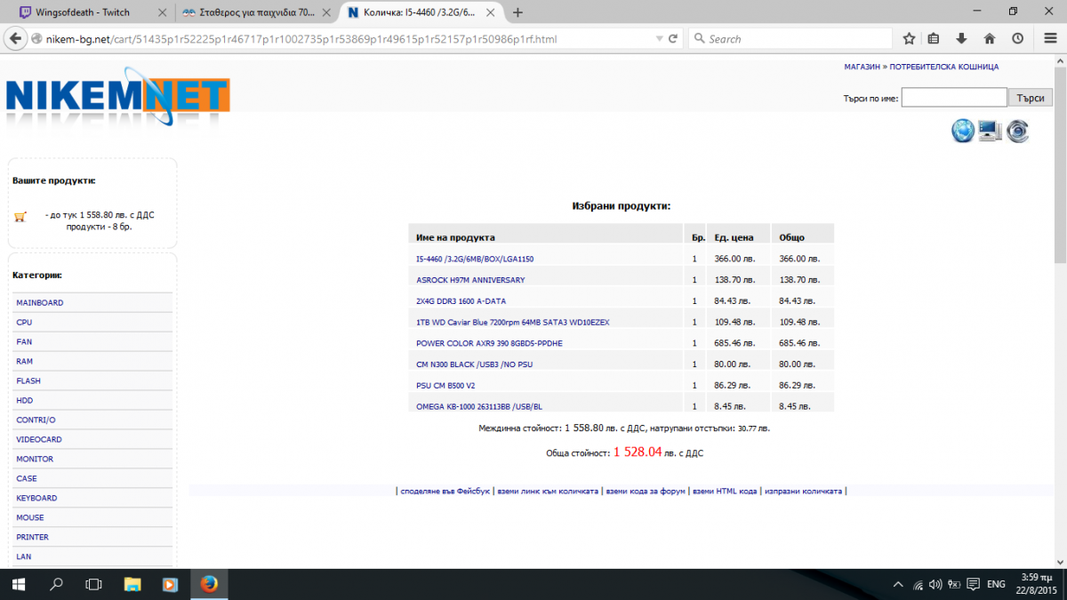
Task: Click the ENG language indicator in taskbar
Action: point(997,584)
